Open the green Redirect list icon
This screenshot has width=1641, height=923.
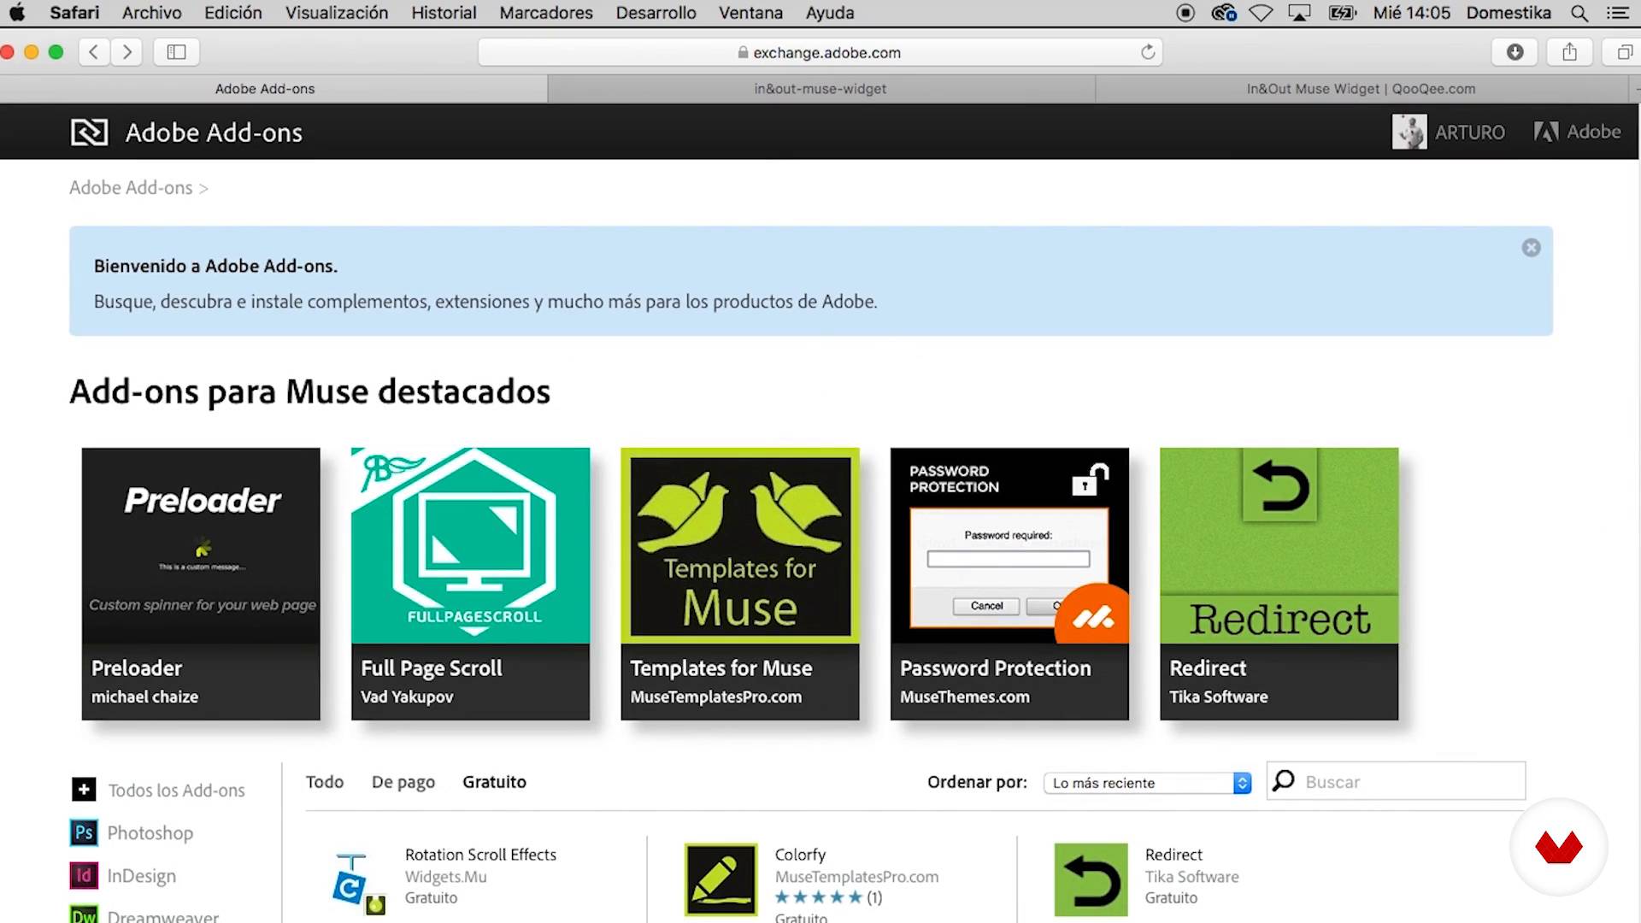click(1091, 879)
